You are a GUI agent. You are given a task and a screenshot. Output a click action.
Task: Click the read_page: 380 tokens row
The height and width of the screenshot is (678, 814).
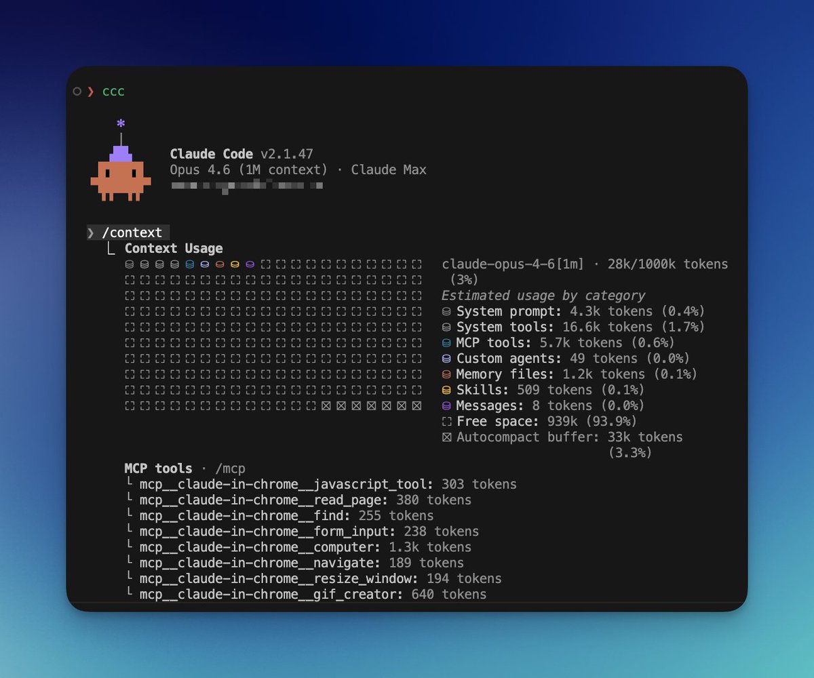click(x=298, y=500)
